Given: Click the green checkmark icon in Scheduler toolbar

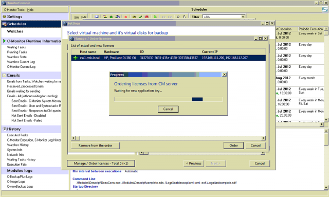Looking at the screenshot, I should (x=140, y=17).
